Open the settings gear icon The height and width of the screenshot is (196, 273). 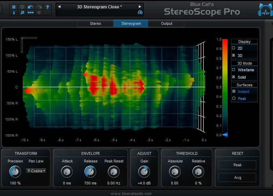[x=22, y=7]
